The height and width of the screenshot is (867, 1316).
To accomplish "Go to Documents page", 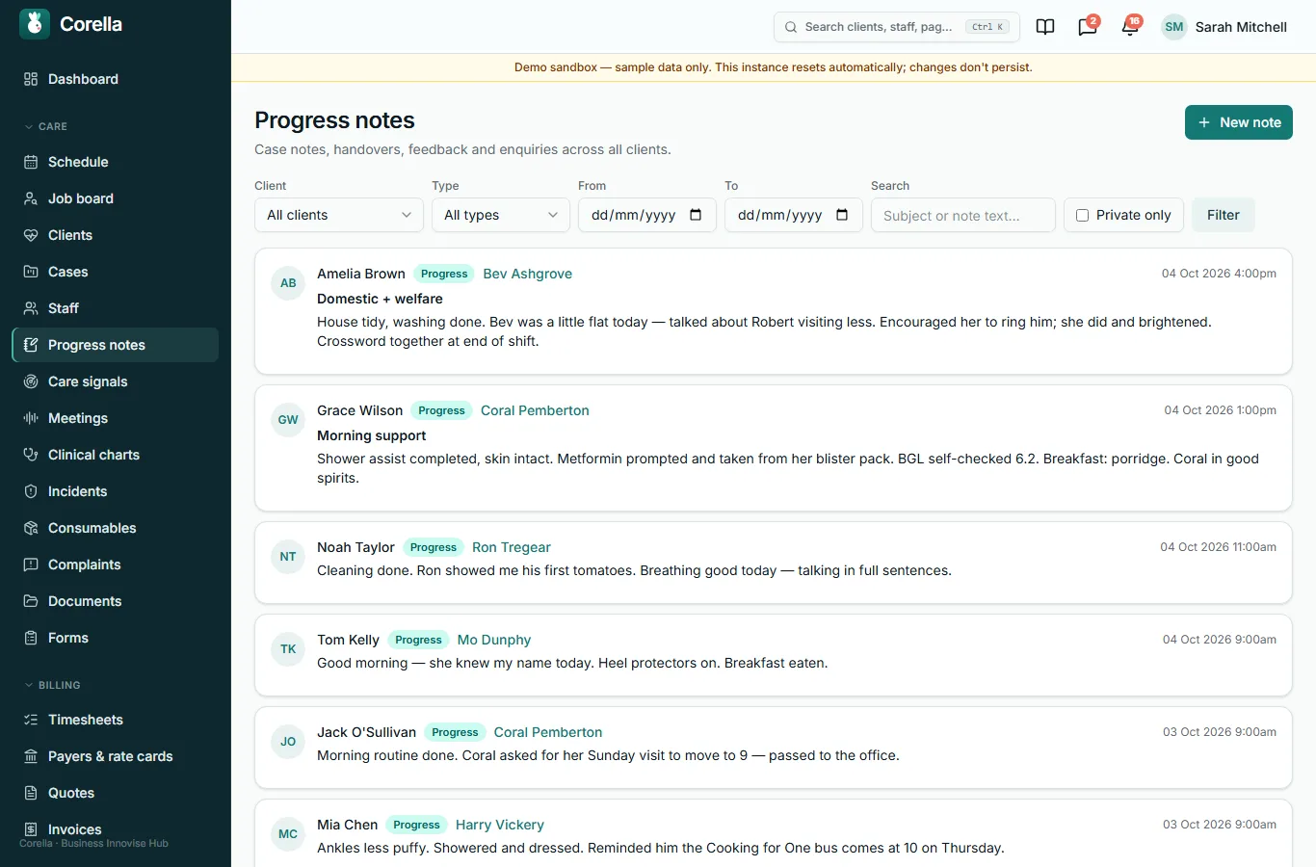I will [116, 601].
